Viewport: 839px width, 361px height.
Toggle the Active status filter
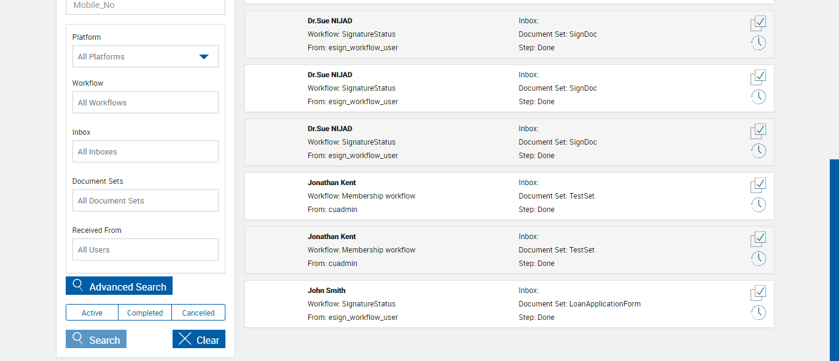tap(92, 313)
